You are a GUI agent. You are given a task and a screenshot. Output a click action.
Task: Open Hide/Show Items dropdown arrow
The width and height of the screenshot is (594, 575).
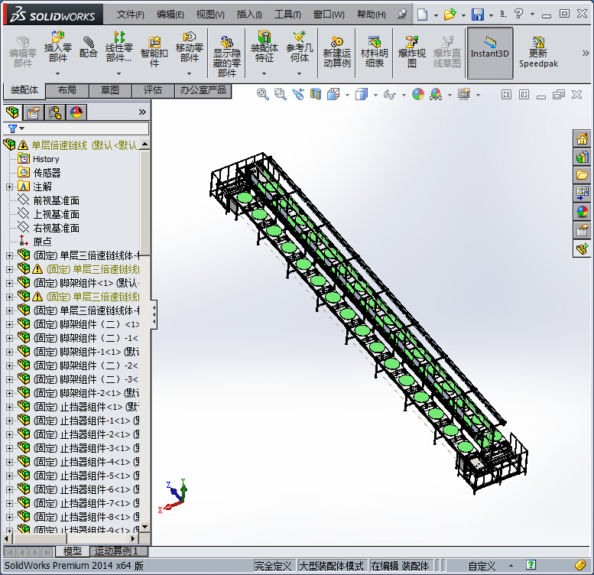tap(404, 95)
